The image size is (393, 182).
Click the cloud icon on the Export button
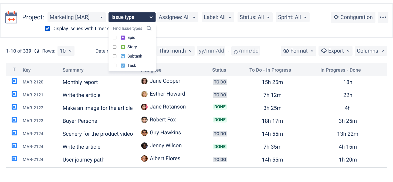point(324,51)
